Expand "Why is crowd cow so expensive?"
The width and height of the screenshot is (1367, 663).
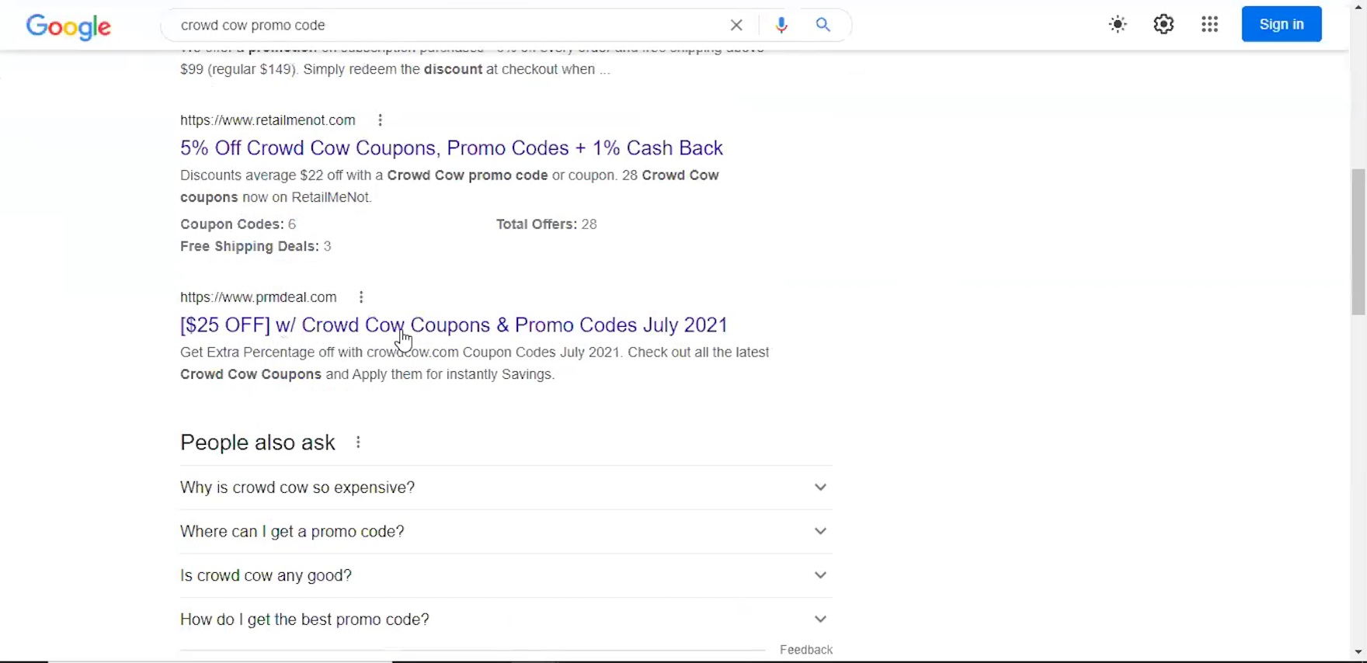pyautogui.click(x=506, y=488)
